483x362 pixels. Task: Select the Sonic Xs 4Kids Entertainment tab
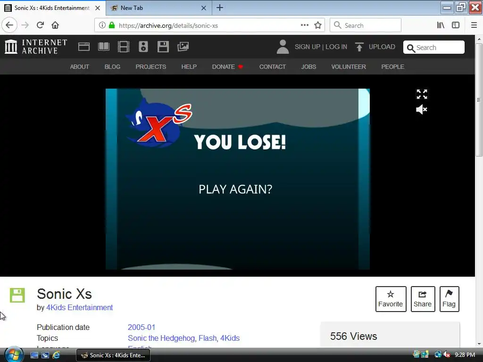tap(53, 8)
